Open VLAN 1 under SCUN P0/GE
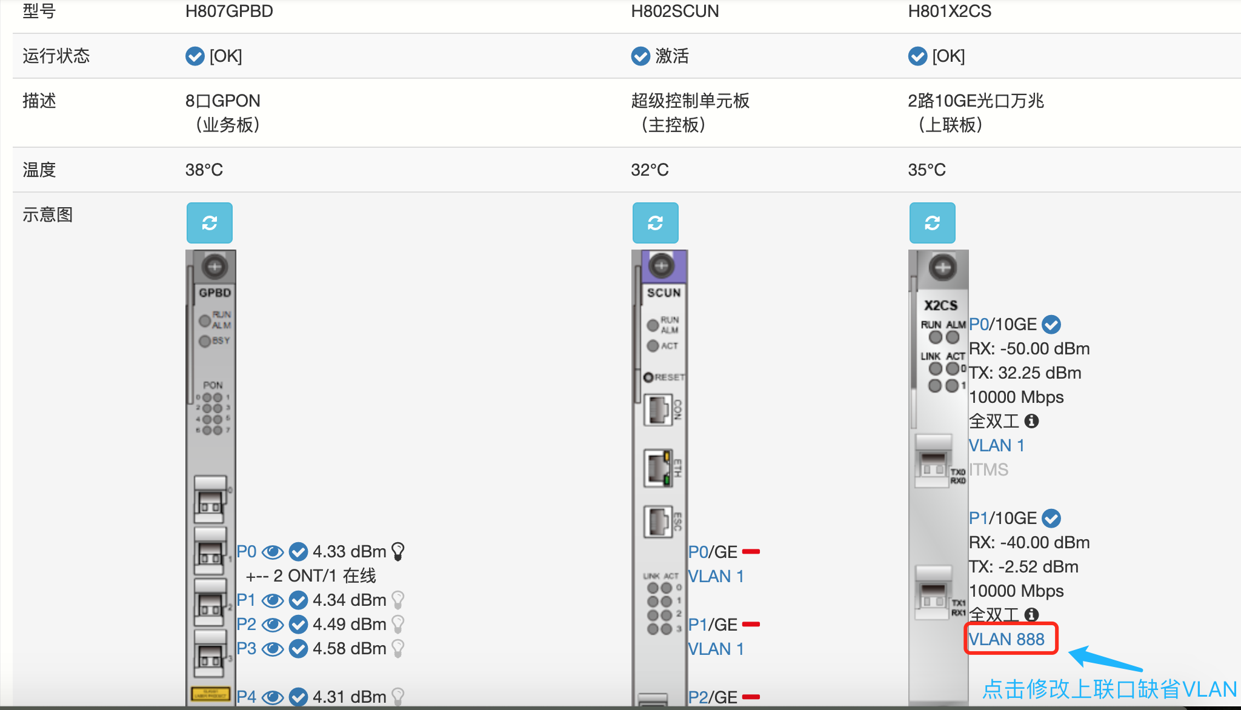The width and height of the screenshot is (1241, 710). click(x=716, y=576)
